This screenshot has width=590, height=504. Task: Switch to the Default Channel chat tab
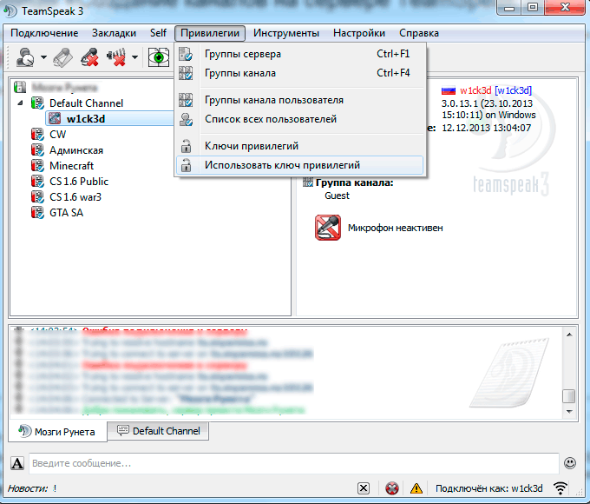click(x=159, y=431)
